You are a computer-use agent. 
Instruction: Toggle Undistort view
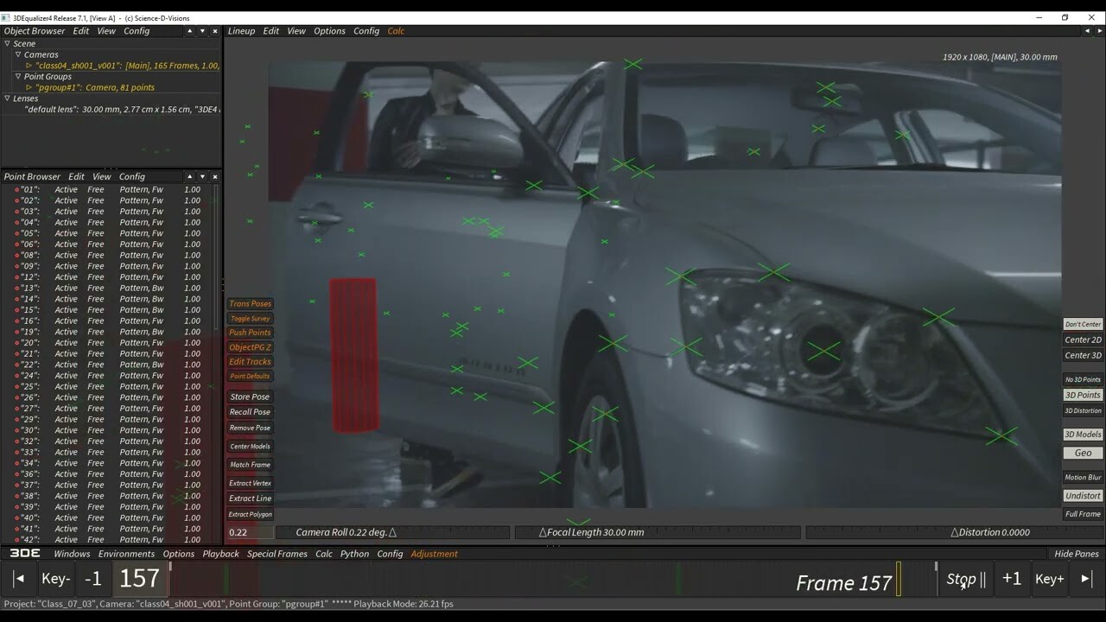tap(1082, 495)
